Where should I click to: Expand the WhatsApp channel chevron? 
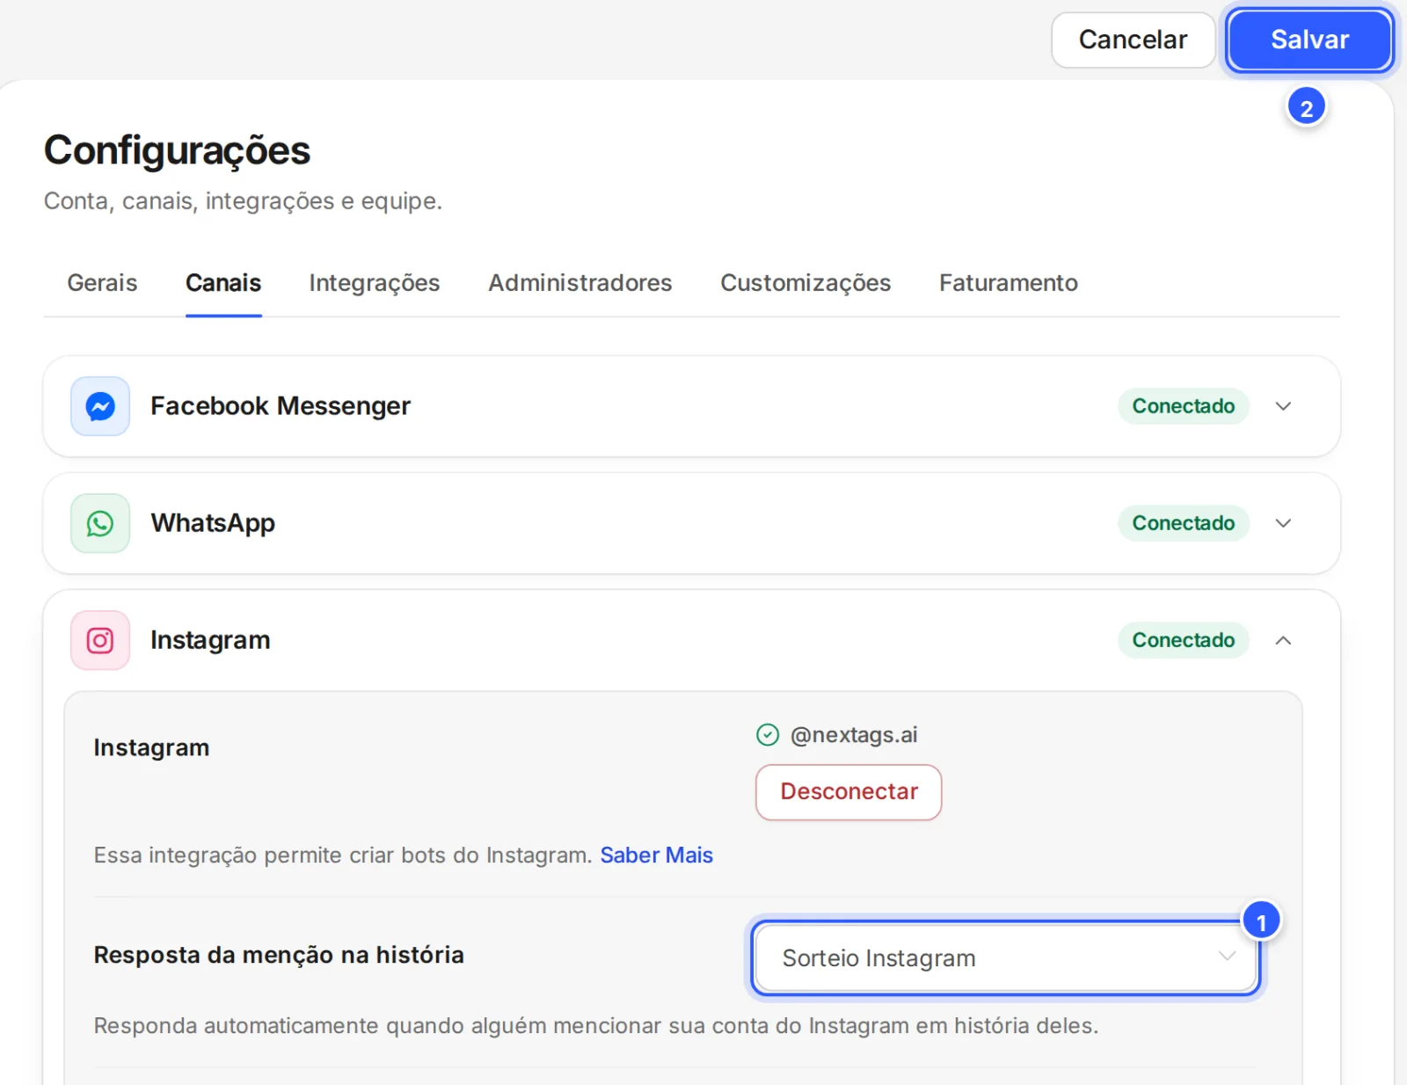1283,523
